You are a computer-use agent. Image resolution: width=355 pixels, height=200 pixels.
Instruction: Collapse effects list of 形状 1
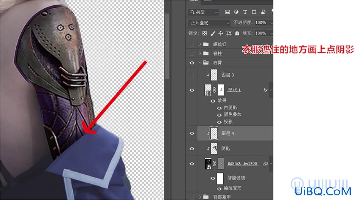271,90
